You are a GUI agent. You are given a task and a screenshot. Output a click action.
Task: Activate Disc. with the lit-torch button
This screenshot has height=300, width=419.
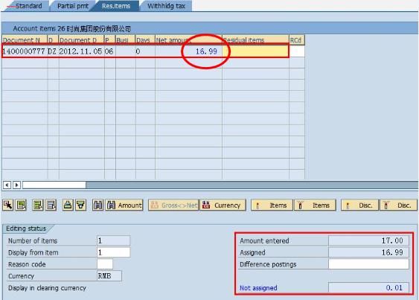(x=359, y=205)
